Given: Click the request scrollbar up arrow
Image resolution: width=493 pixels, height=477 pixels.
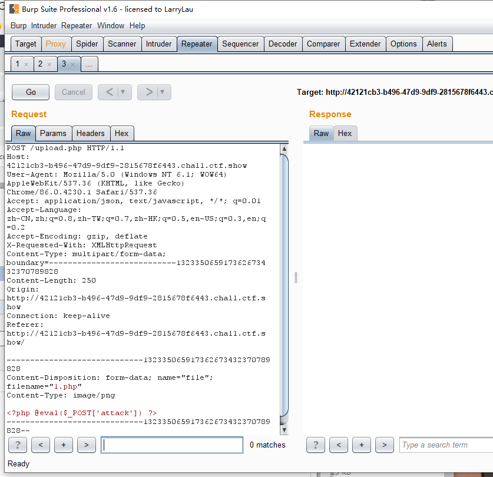Looking at the screenshot, I should pyautogui.click(x=284, y=149).
